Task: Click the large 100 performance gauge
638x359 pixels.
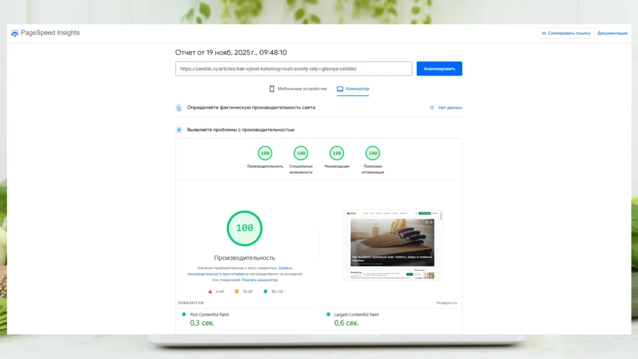Action: click(x=244, y=228)
